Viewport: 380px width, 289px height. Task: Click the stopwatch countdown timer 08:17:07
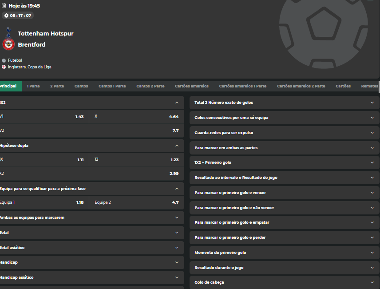point(18,16)
